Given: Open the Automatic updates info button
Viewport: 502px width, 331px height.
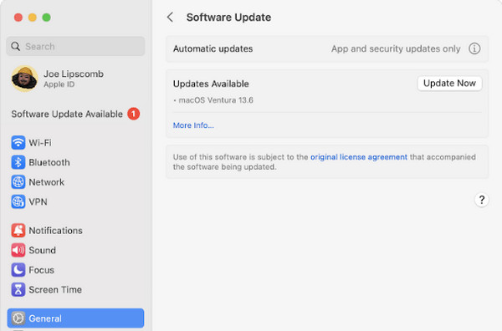Looking at the screenshot, I should 474,49.
